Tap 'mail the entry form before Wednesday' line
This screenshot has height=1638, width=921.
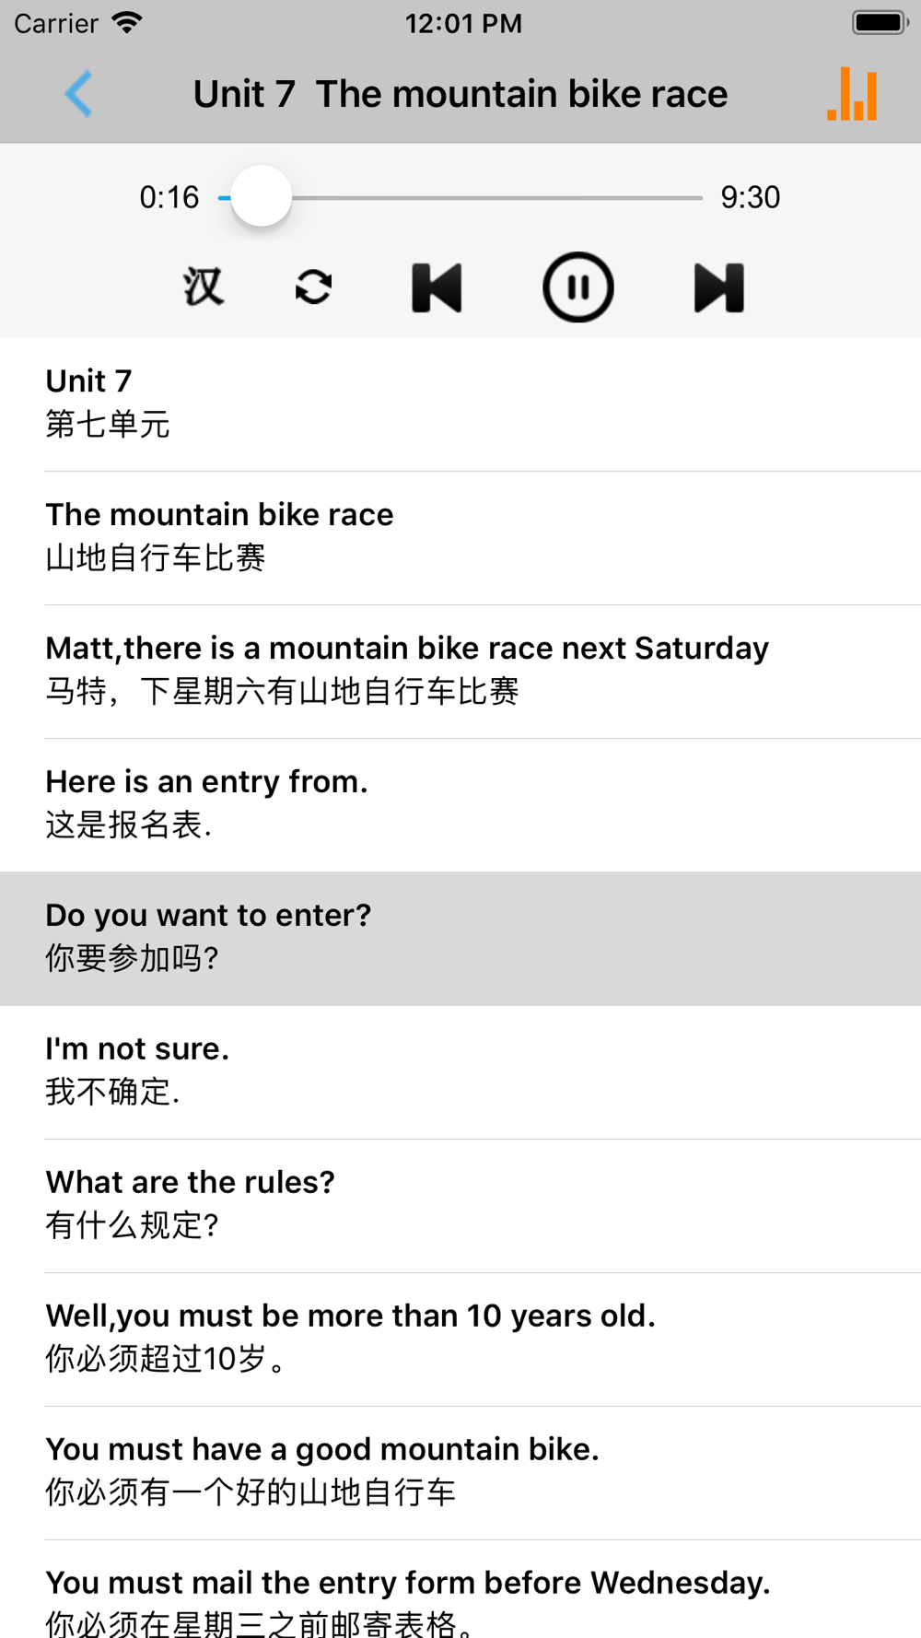point(460,1589)
